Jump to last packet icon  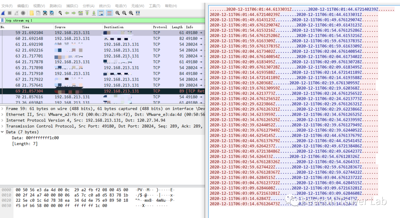(94, 13)
